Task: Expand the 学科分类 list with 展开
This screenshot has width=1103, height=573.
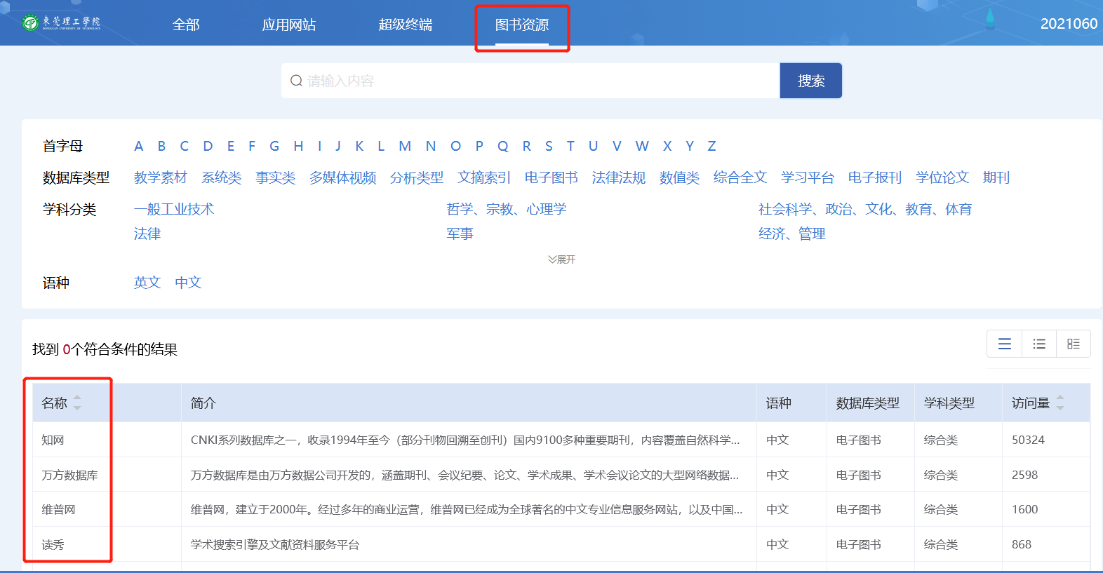Action: (x=561, y=259)
